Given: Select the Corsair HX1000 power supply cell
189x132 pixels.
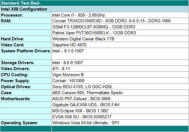Looking at the screenshot, I should pyautogui.click(x=120, y=81).
